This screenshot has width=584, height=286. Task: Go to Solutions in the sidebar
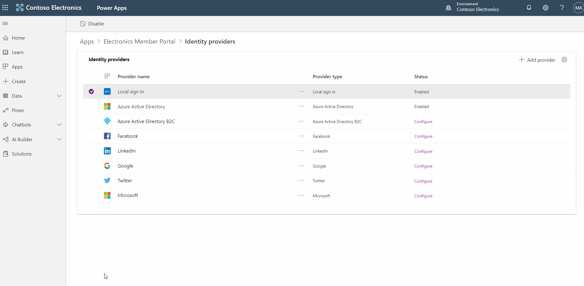tap(22, 154)
